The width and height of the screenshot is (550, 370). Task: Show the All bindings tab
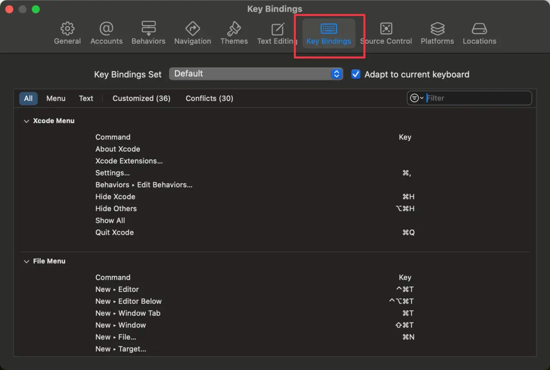point(28,98)
